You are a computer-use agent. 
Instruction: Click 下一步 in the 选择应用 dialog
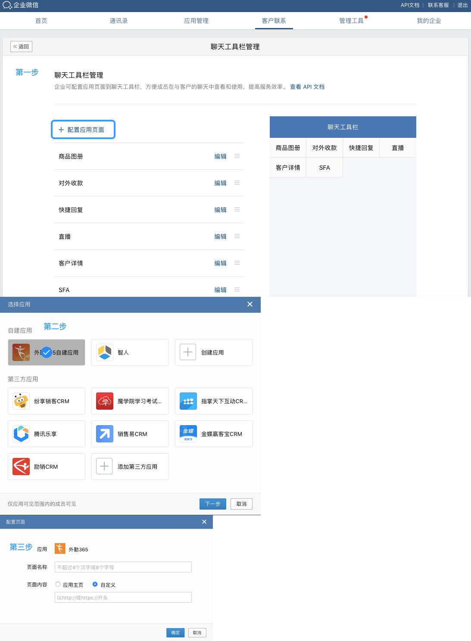pyautogui.click(x=212, y=504)
